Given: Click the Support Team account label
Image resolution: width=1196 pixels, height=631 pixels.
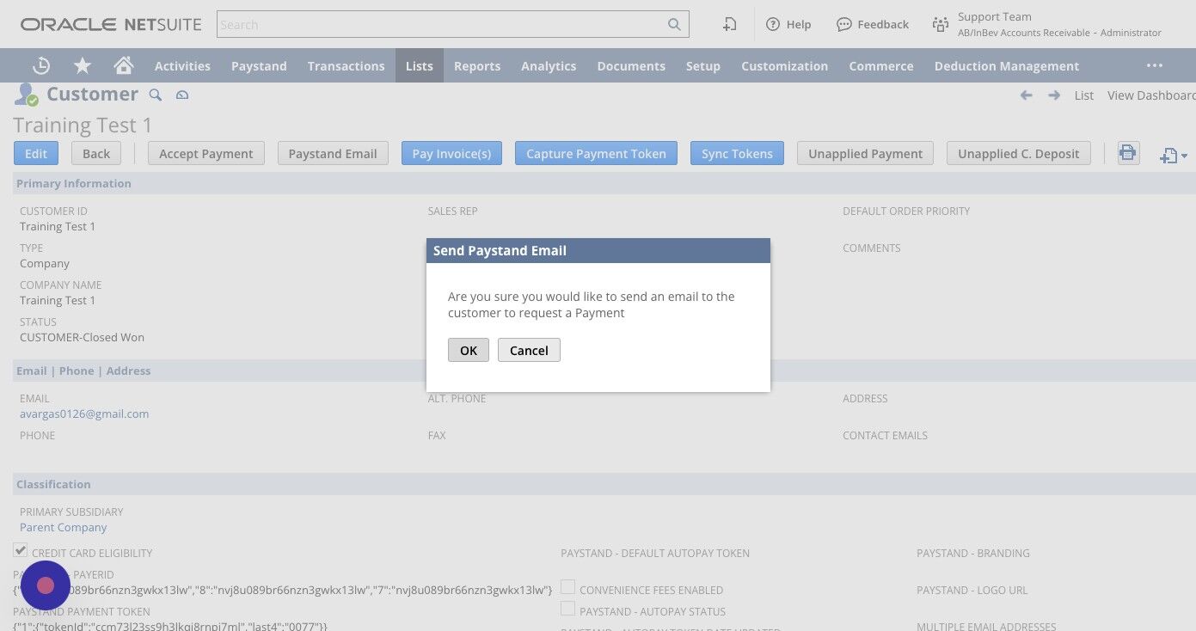Looking at the screenshot, I should (x=995, y=17).
